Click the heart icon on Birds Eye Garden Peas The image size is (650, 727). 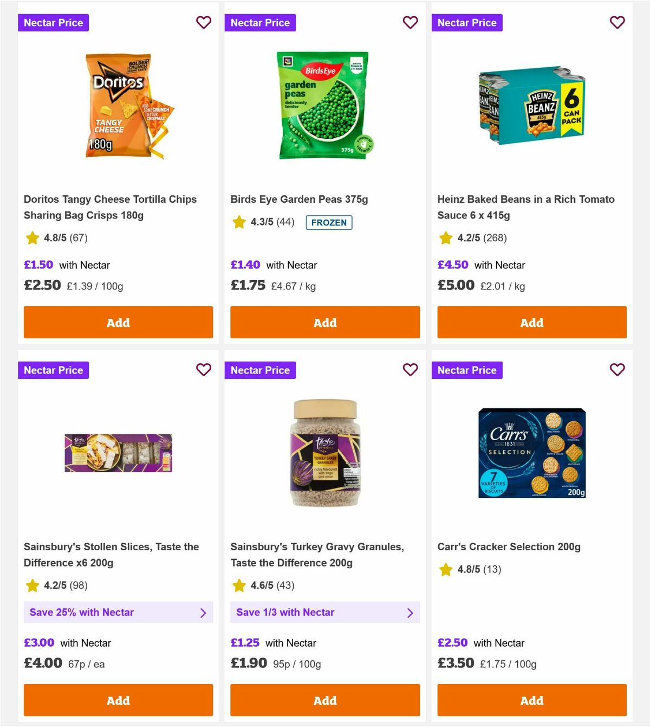tap(411, 23)
